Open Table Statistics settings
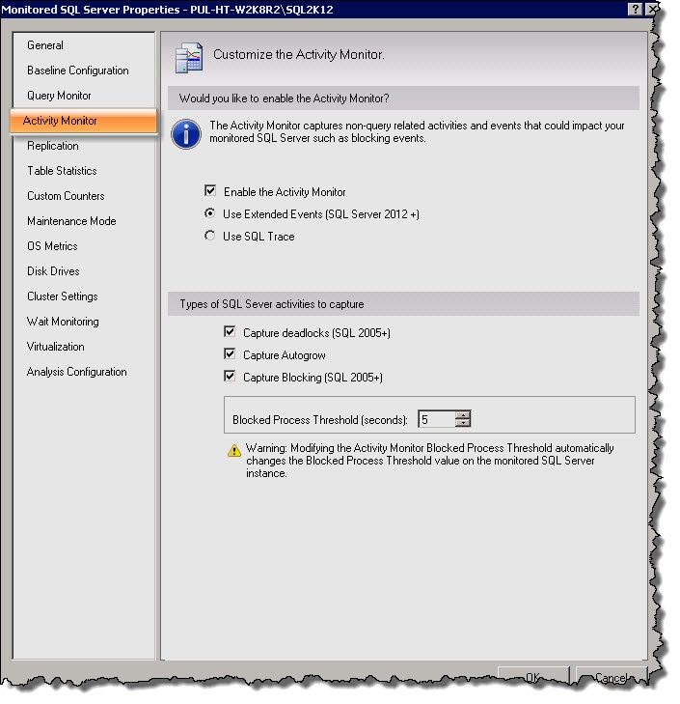 click(62, 171)
